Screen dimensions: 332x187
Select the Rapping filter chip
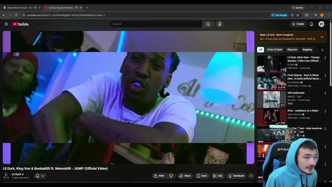307,50
